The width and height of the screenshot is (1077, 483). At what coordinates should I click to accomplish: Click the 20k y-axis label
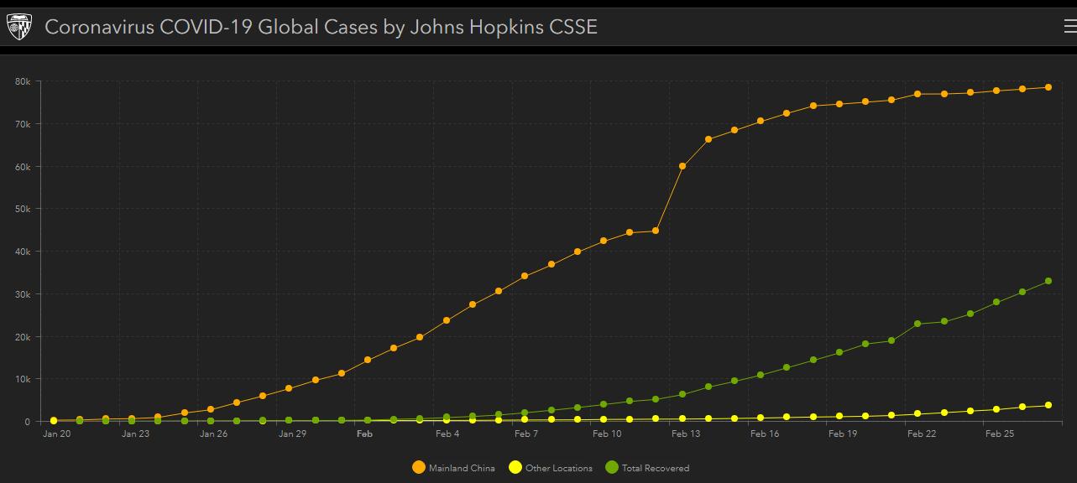pyautogui.click(x=23, y=337)
